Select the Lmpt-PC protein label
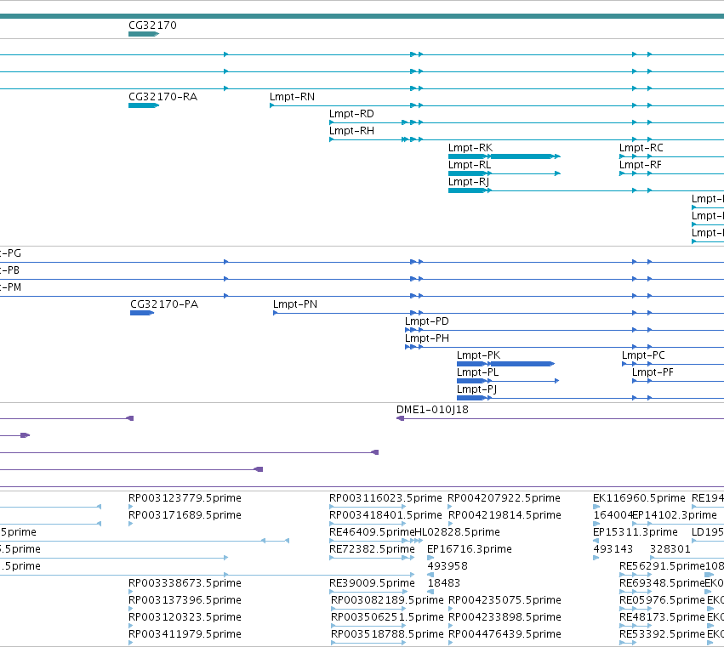 [643, 355]
